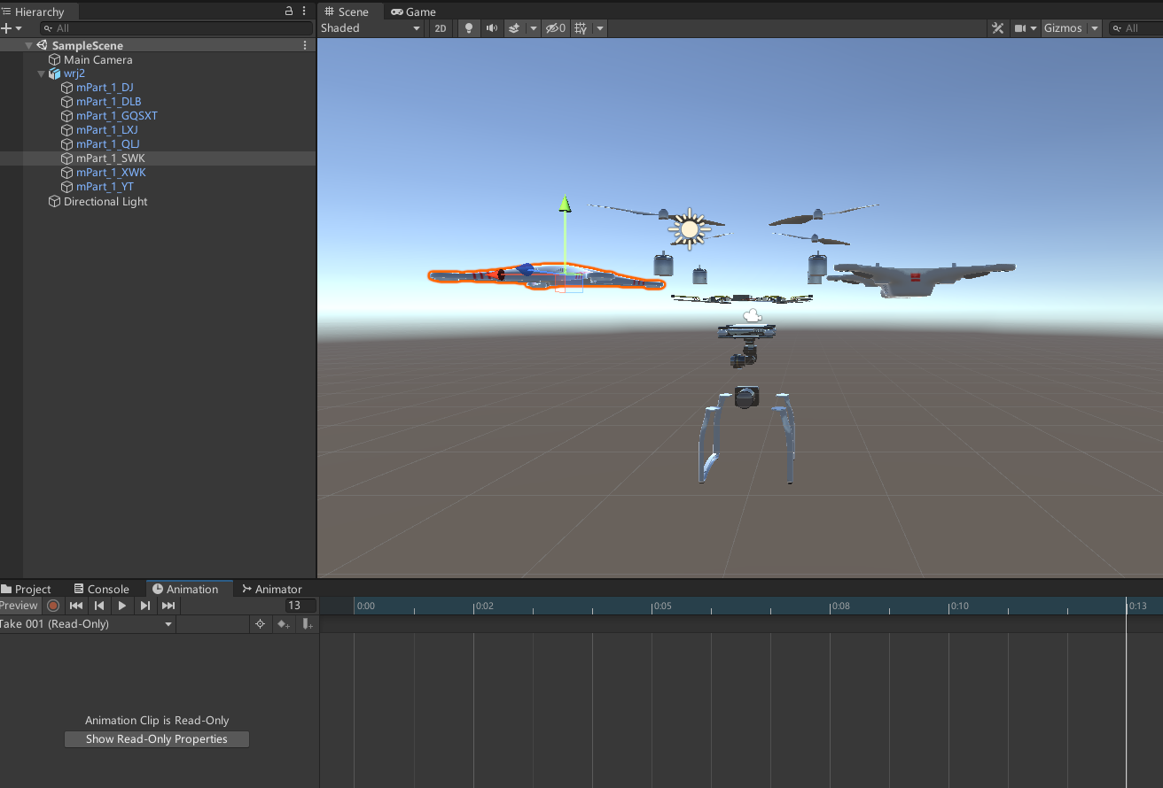Click the add event marker icon

[306, 624]
